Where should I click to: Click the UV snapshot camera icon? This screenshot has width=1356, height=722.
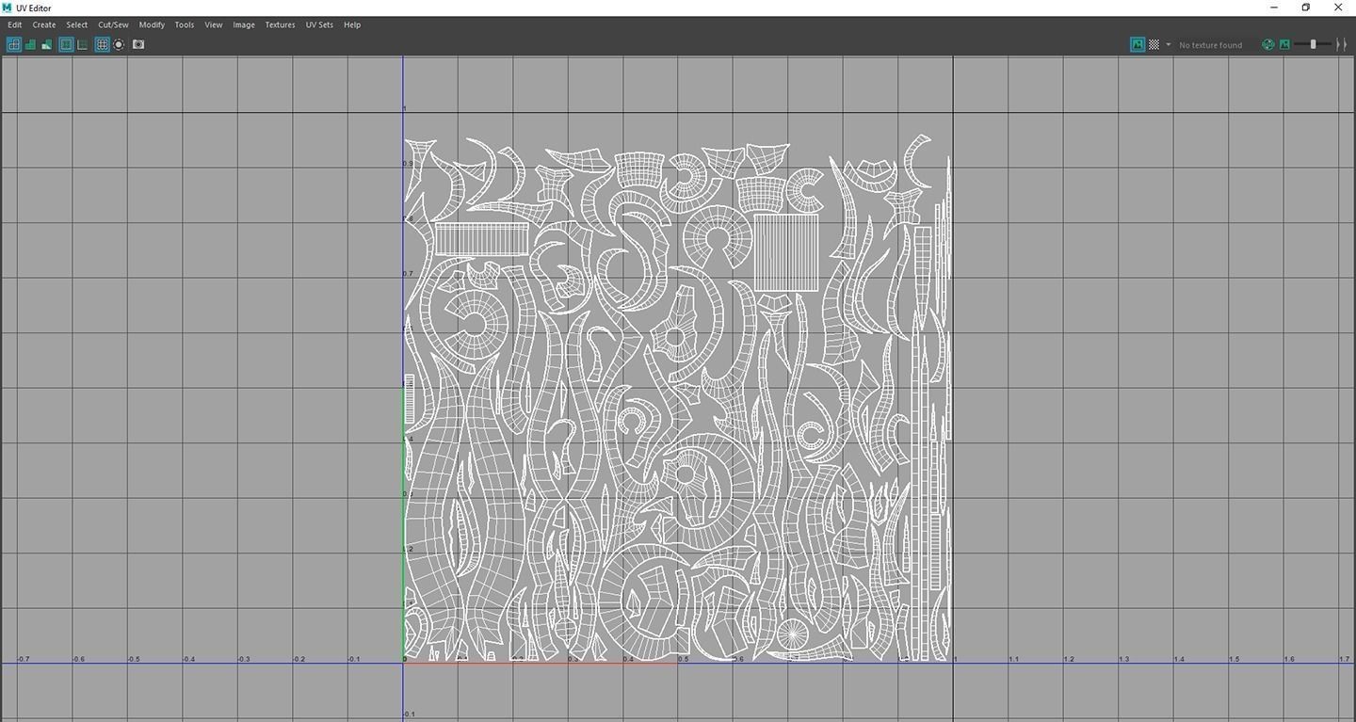tap(138, 44)
